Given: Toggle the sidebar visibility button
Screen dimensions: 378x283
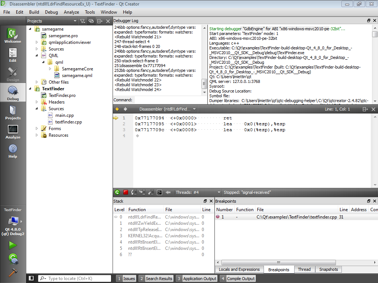Looking at the screenshot, I should (31, 279).
